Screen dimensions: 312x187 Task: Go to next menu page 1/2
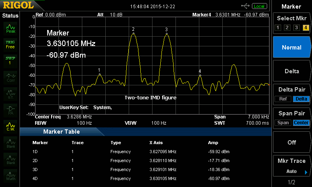[292, 182]
